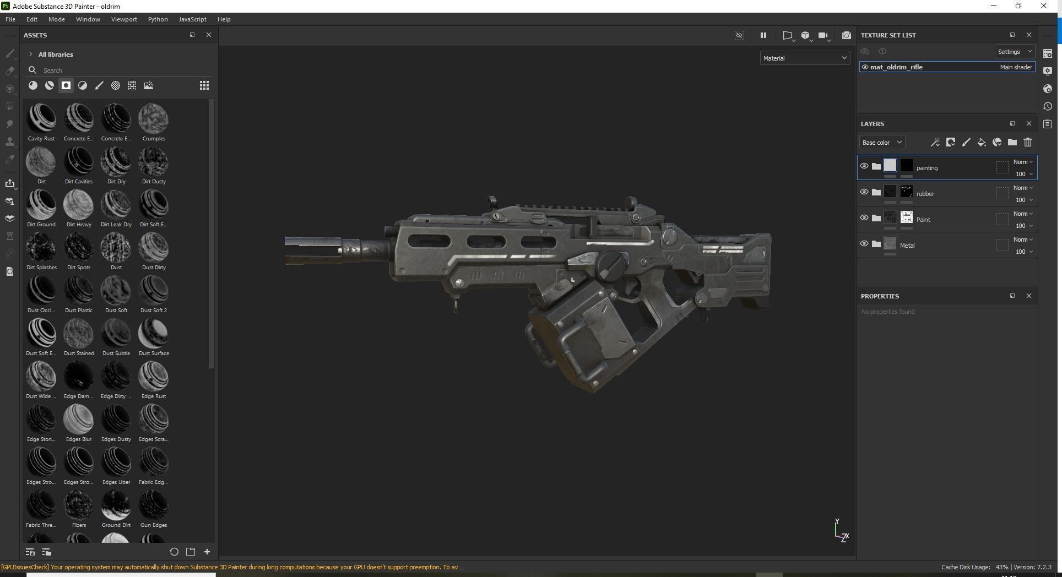
Task: Change asset grid thumbnail size
Action: point(204,85)
